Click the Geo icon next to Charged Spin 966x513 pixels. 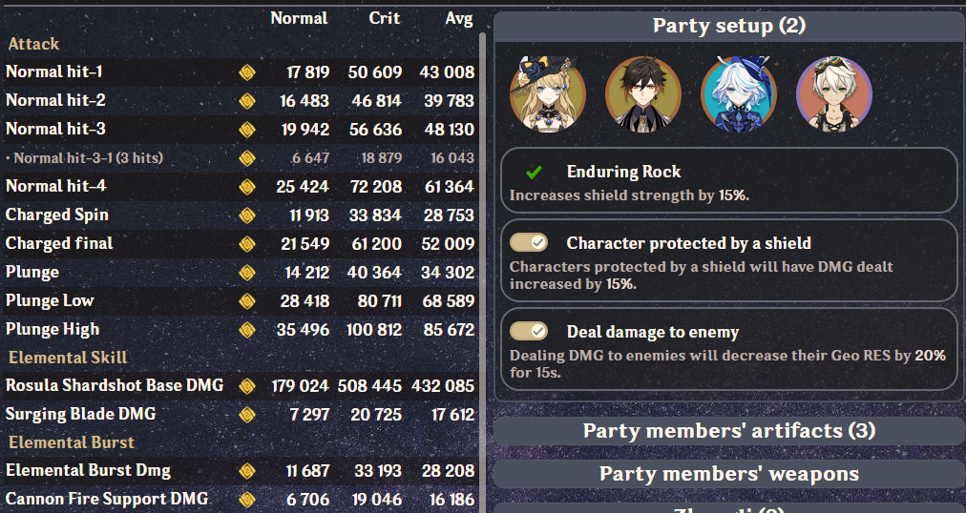246,215
